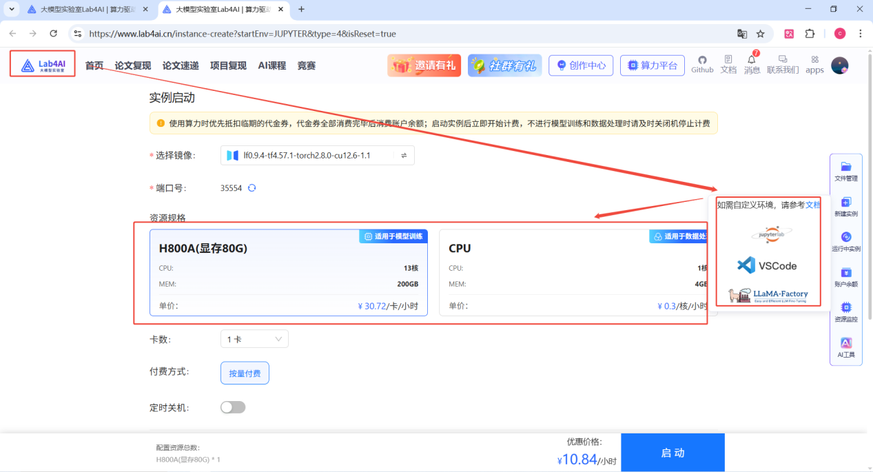This screenshot has width=873, height=472.
Task: Open the 文档 link for custom environment
Action: click(x=813, y=205)
